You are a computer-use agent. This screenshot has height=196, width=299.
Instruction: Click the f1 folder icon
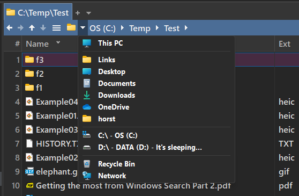(29, 88)
